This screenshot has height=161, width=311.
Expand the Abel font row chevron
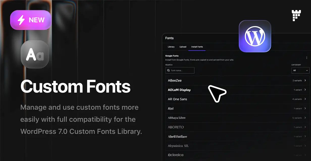[305, 108]
